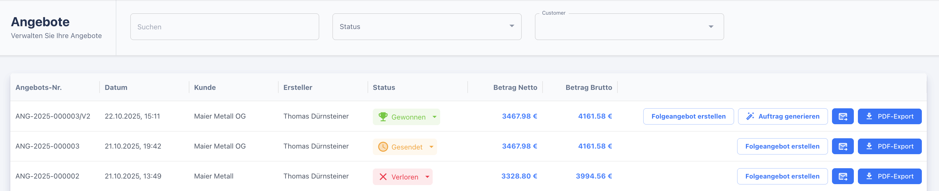Download PDF of Gesendet offer ANG-2025-000003
The image size is (939, 191).
(x=889, y=147)
